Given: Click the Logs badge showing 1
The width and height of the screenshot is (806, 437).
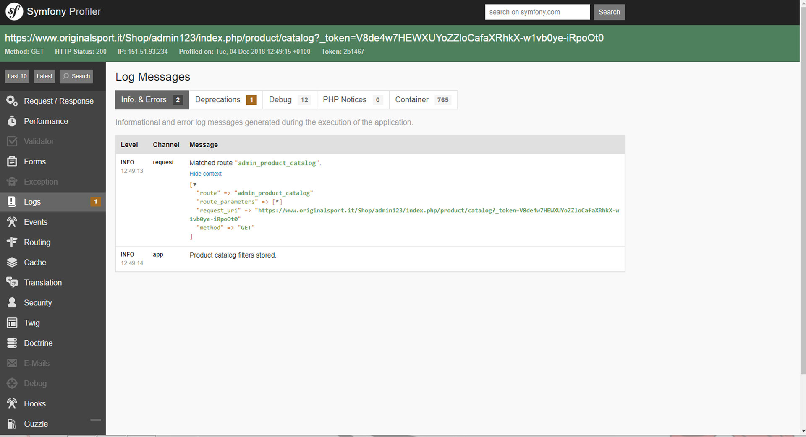Looking at the screenshot, I should click(x=95, y=202).
